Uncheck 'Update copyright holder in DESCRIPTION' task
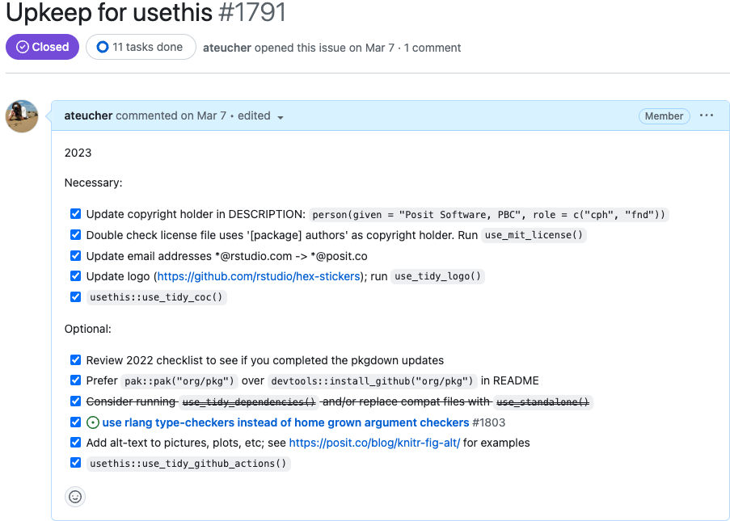 75,213
